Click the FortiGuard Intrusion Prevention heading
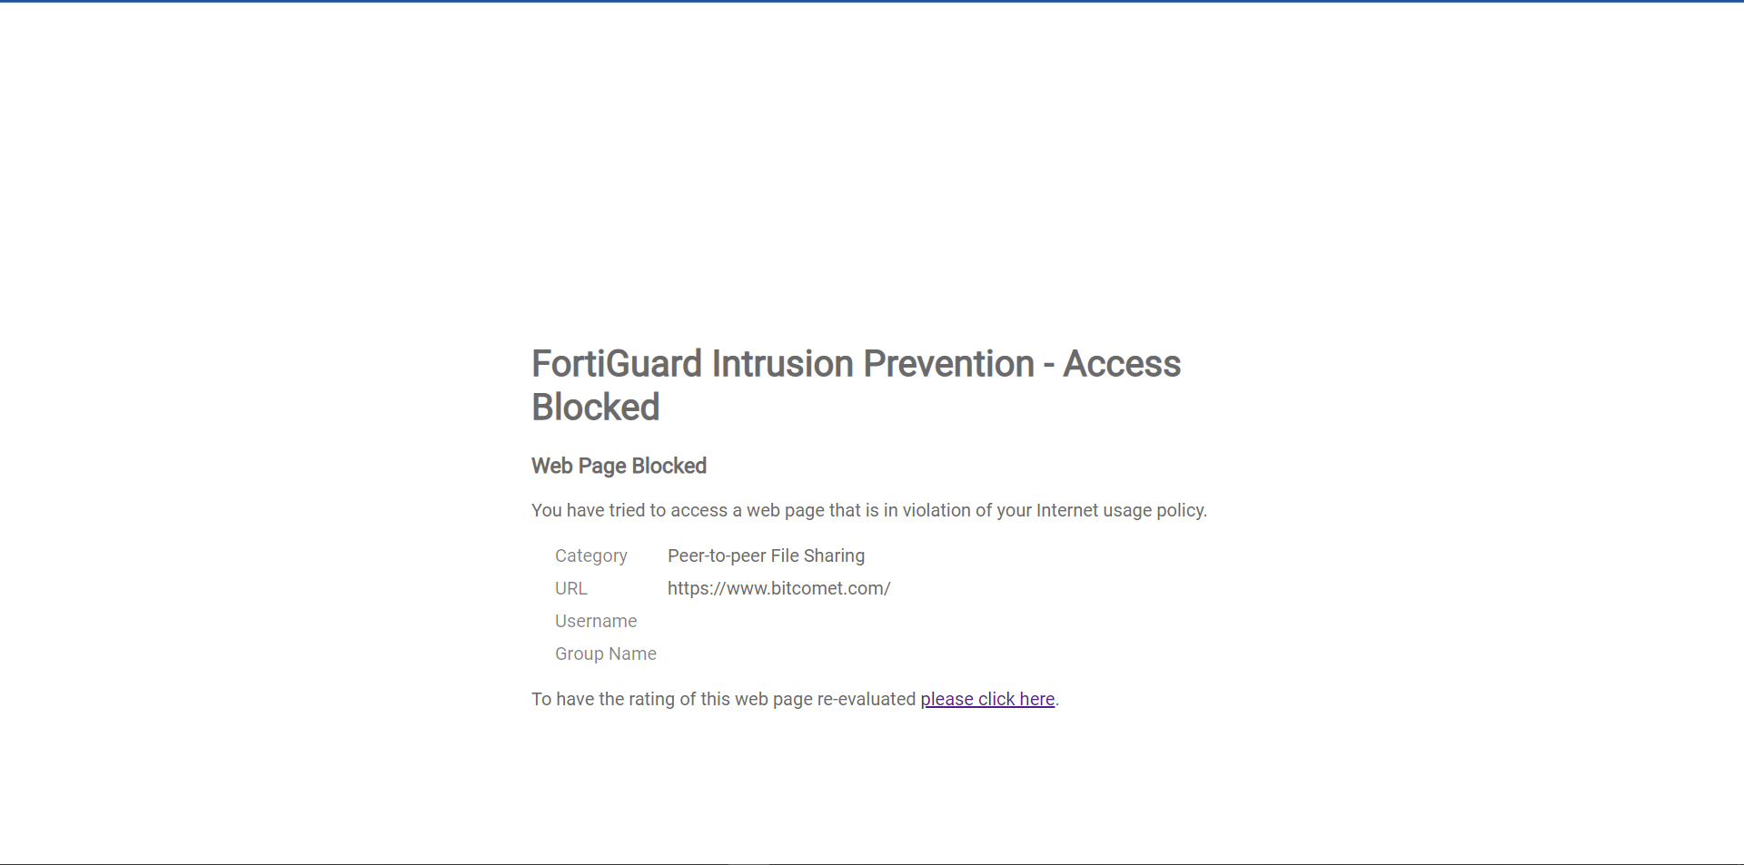Screen dimensions: 1744x865 pos(856,385)
